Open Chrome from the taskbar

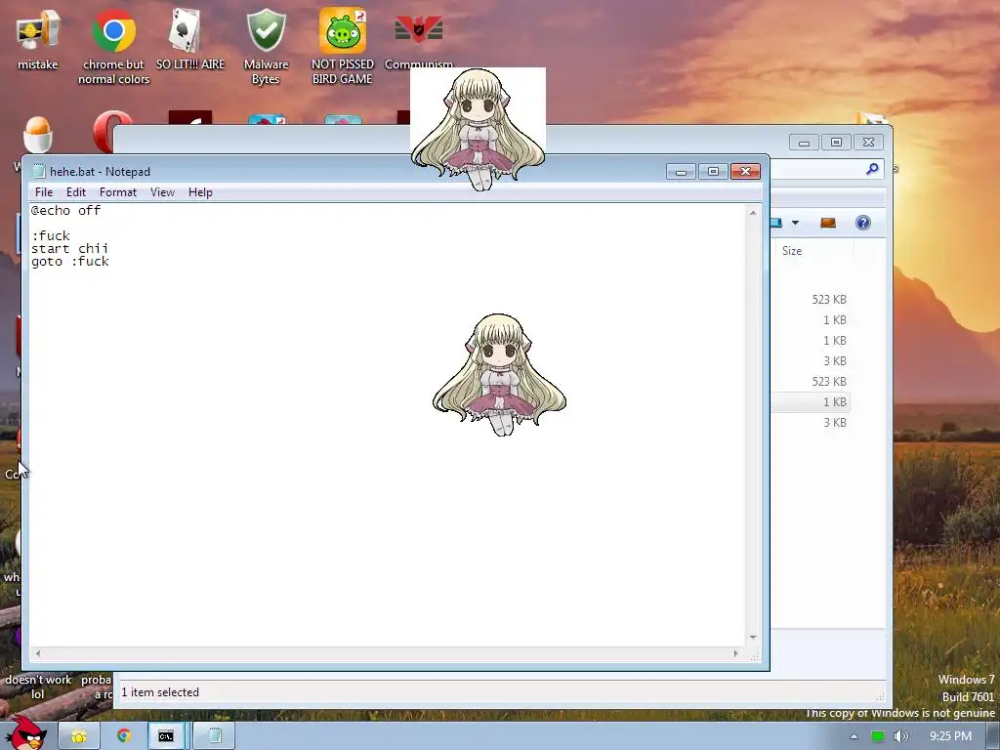(124, 736)
